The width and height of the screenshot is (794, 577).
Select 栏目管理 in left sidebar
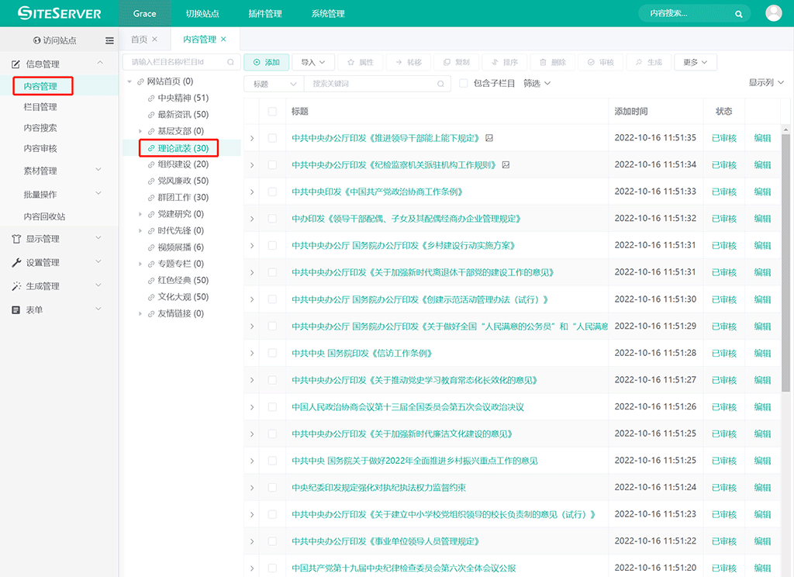(40, 107)
